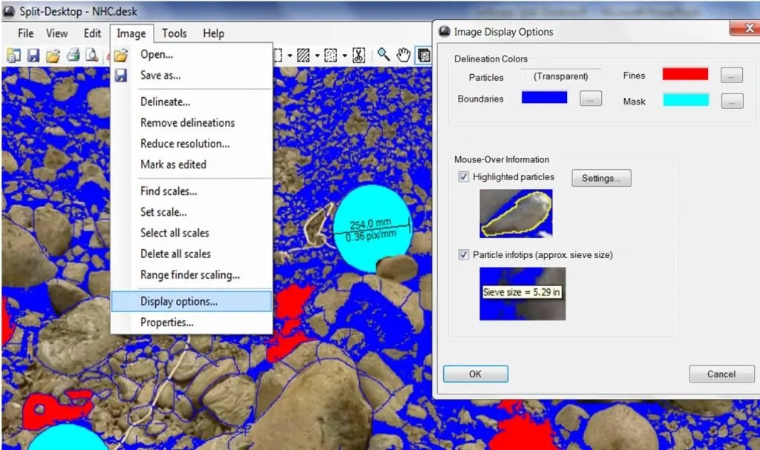Click folder icon beside Open menu entry
760x450 pixels.
point(121,55)
